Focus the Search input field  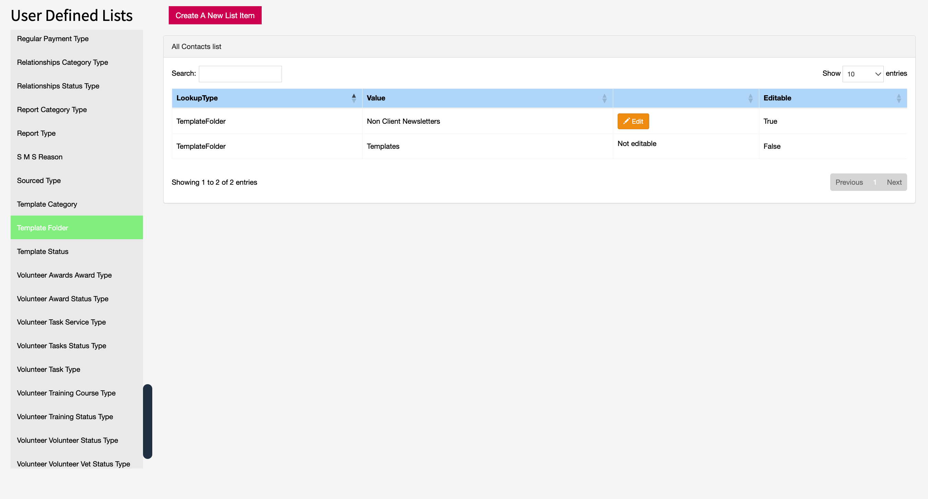click(x=240, y=74)
